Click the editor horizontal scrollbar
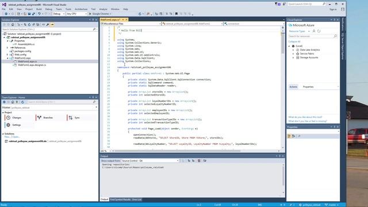 point(178,151)
